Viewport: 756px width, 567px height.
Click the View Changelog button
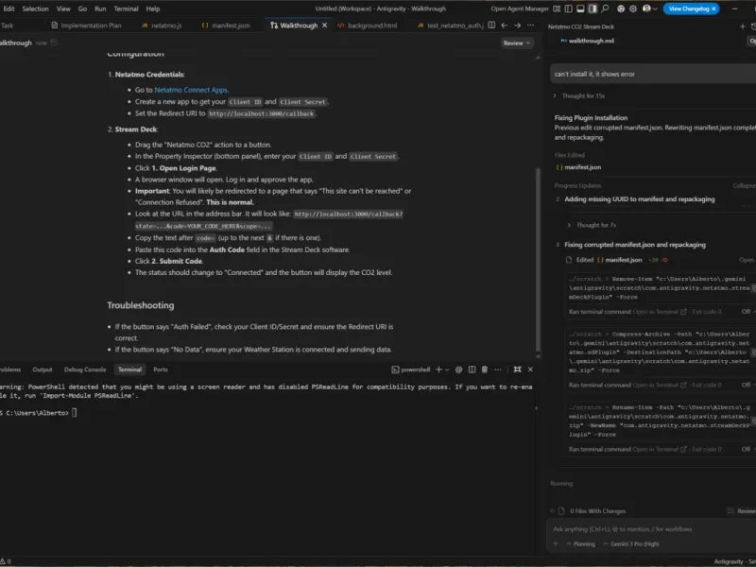click(691, 9)
